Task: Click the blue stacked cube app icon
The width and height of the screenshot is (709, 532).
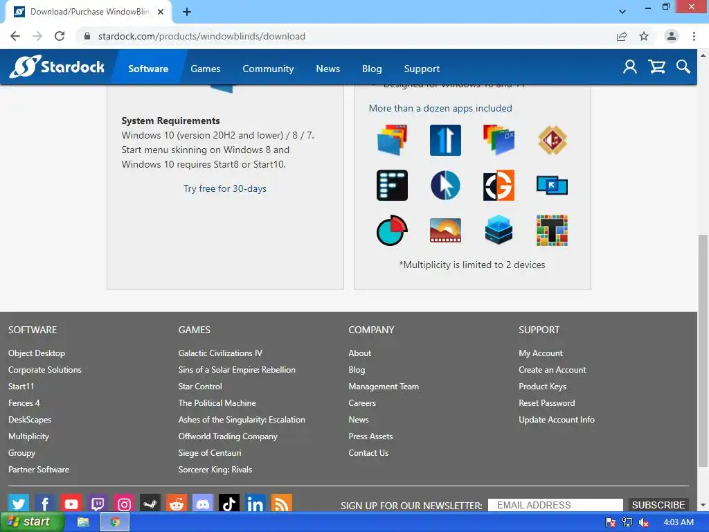Action: [x=499, y=230]
